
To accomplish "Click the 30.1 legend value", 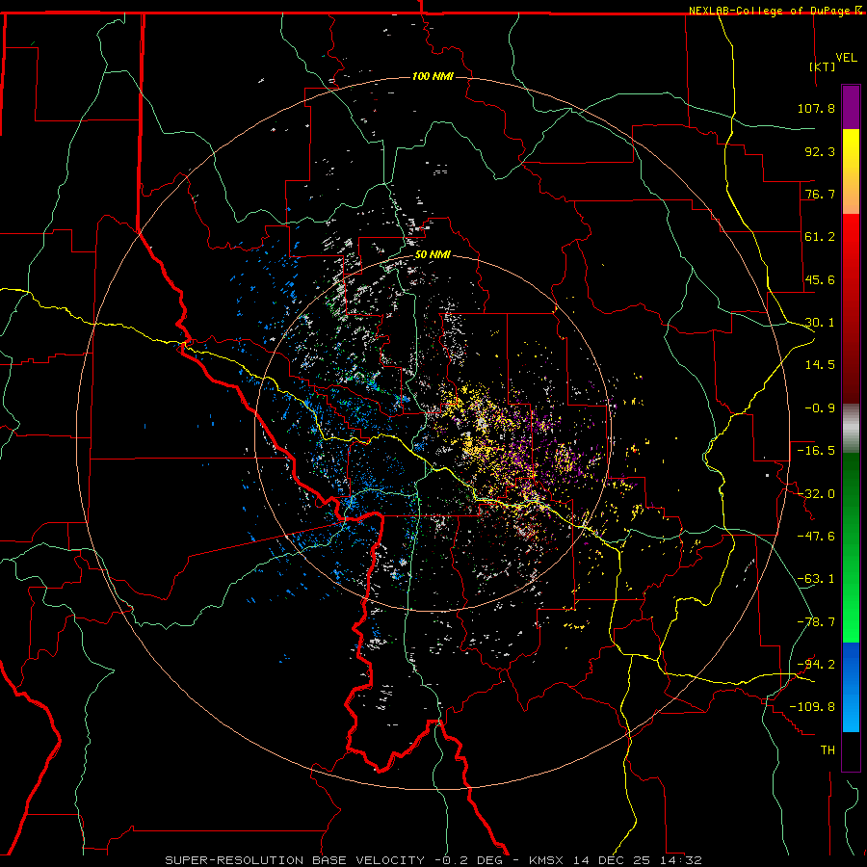I will point(820,323).
